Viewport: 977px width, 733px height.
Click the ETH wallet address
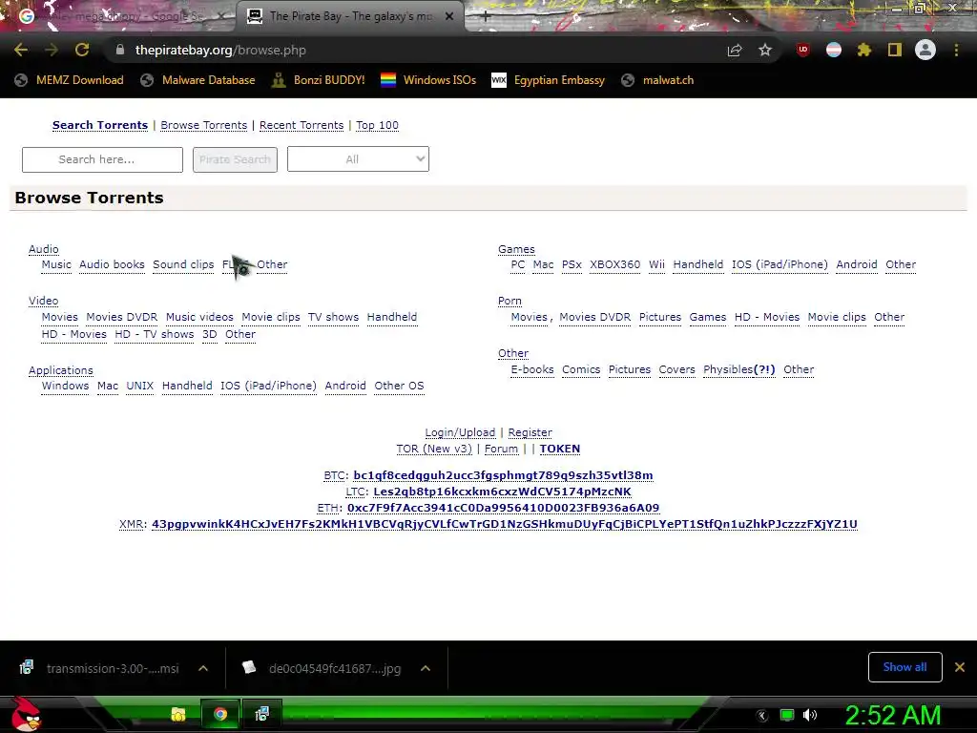pos(503,508)
